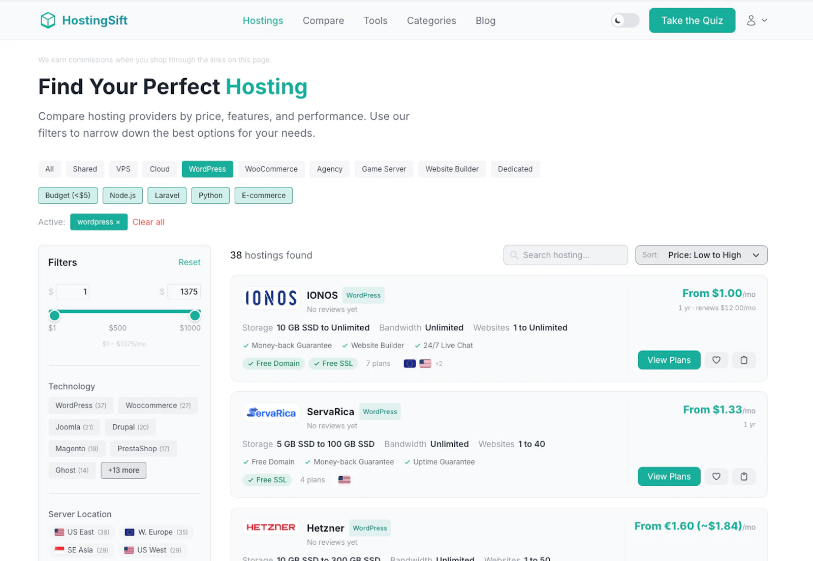The image size is (813, 561).
Task: Expand the +13 more technologies
Action: (123, 471)
